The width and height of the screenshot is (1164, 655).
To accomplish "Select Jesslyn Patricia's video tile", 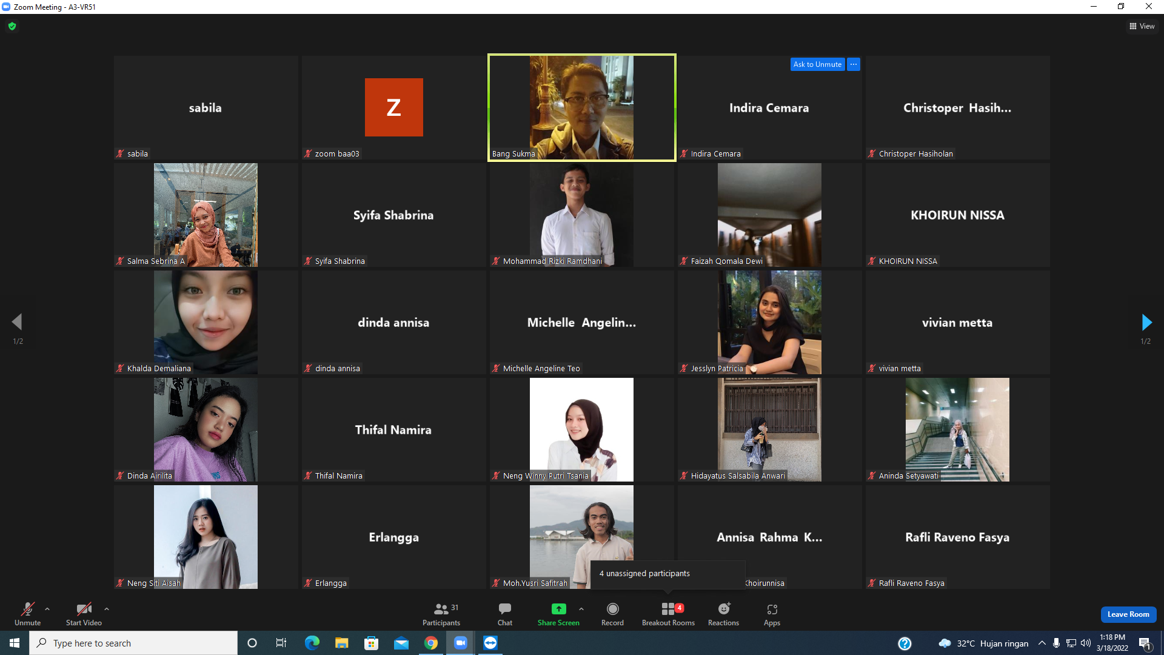I will tap(769, 322).
